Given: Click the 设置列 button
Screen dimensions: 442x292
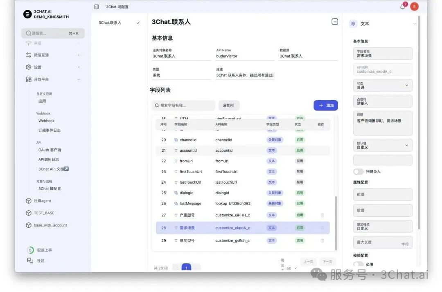Looking at the screenshot, I should (229, 106).
